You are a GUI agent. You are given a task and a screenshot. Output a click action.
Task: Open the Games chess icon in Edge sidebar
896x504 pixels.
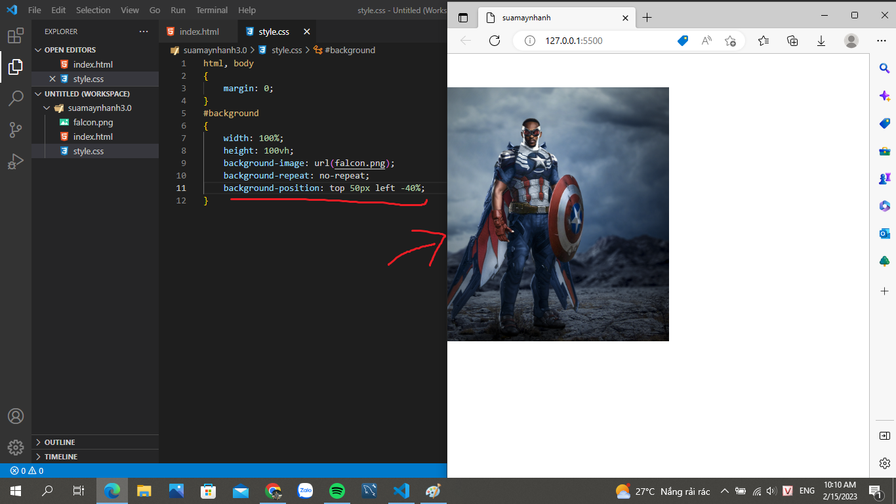[884, 178]
